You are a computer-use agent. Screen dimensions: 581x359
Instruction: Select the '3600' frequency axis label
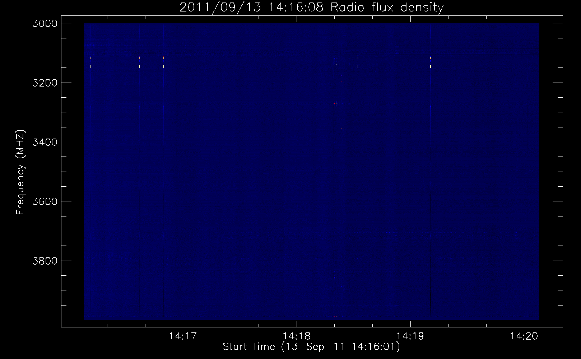coord(45,201)
